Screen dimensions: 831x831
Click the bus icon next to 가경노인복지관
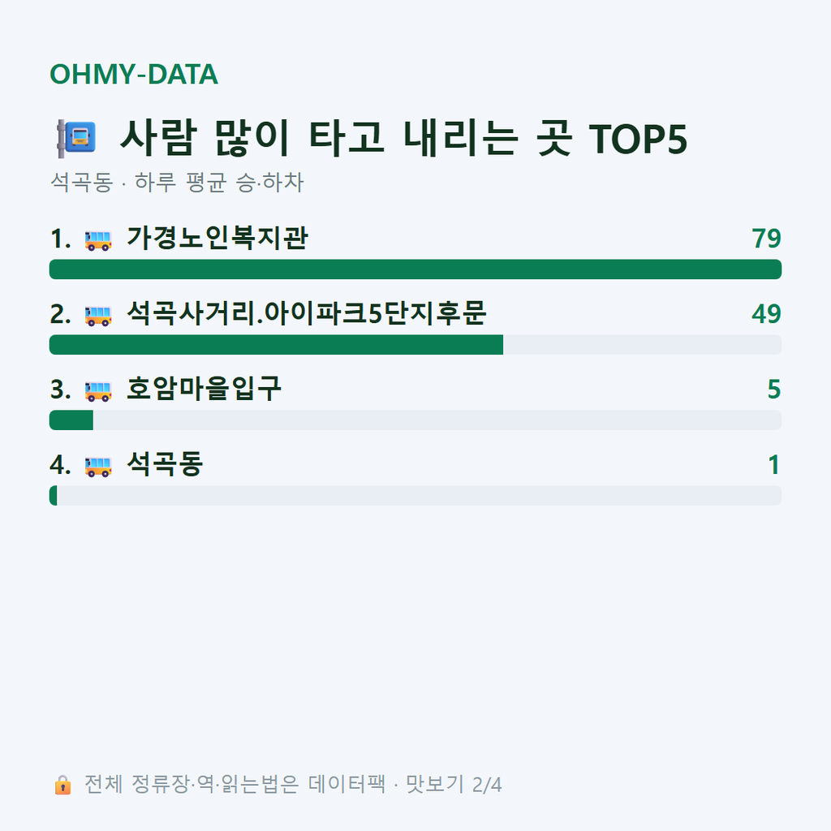click(98, 239)
